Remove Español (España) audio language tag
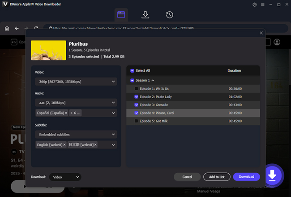This screenshot has height=197, width=291. click(x=66, y=113)
